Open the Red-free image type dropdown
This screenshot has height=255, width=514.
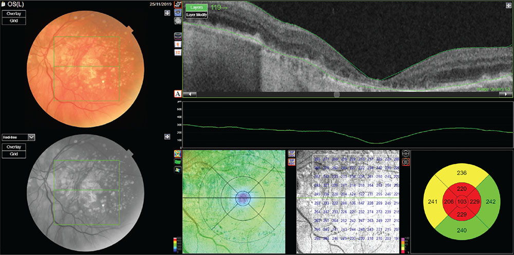pos(31,137)
